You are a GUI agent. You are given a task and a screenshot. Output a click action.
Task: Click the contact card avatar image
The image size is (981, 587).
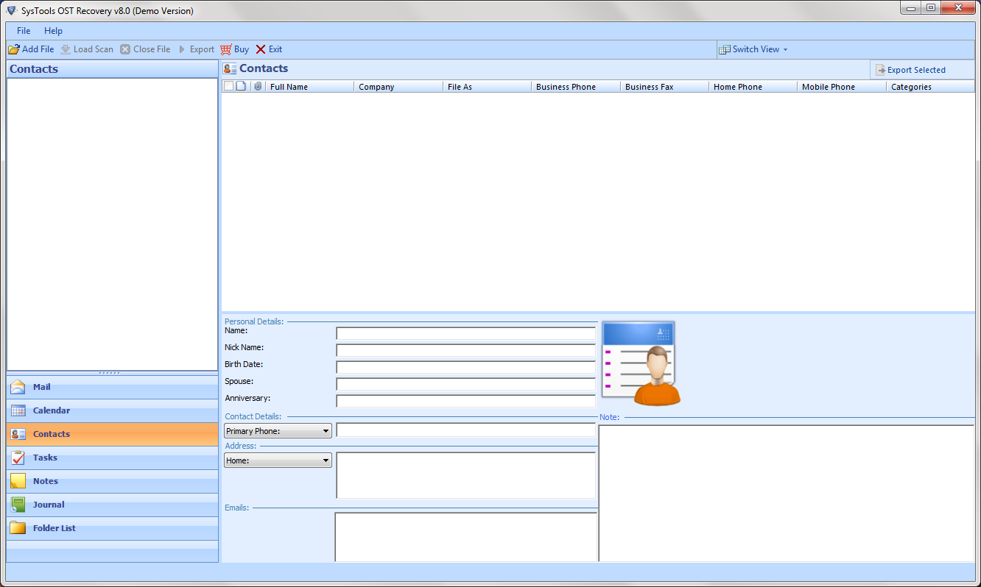pyautogui.click(x=641, y=363)
